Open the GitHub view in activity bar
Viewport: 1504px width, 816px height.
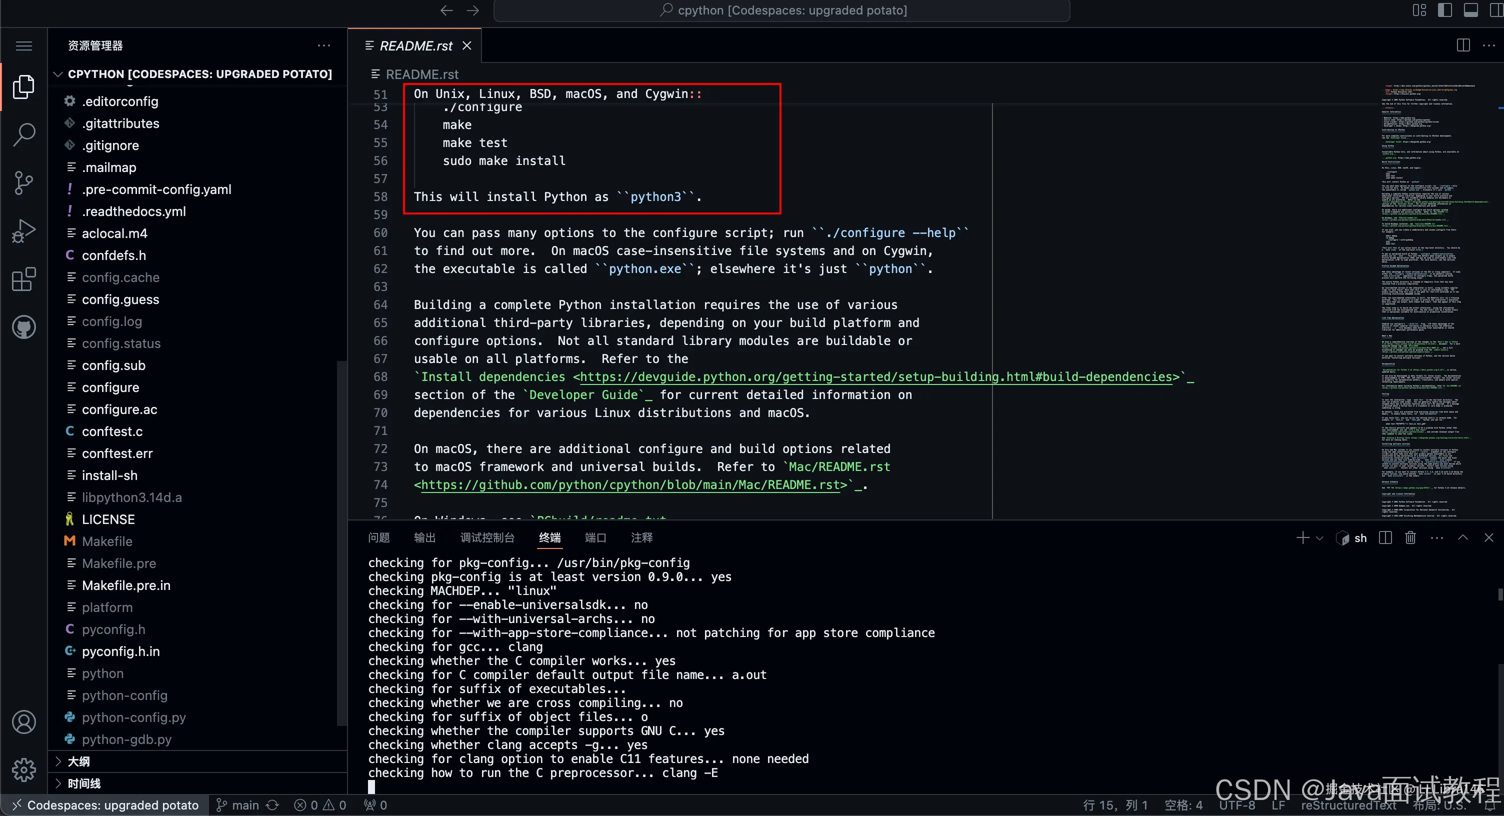click(24, 327)
